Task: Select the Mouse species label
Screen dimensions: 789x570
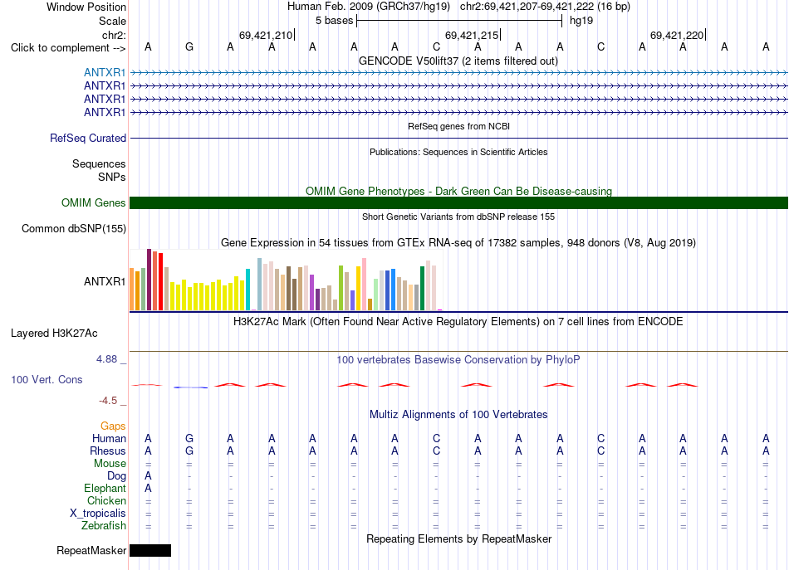Action: (110, 464)
